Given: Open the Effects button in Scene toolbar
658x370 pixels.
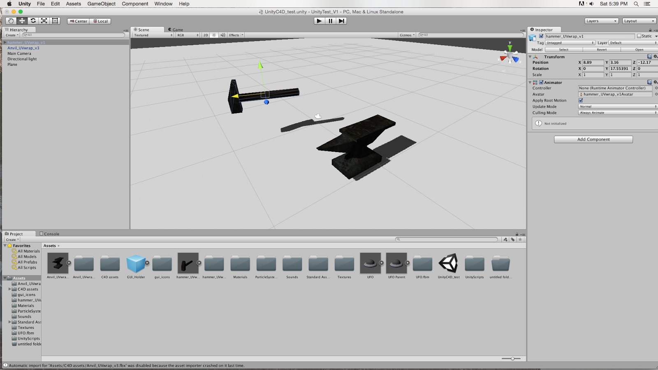Looking at the screenshot, I should 236,35.
